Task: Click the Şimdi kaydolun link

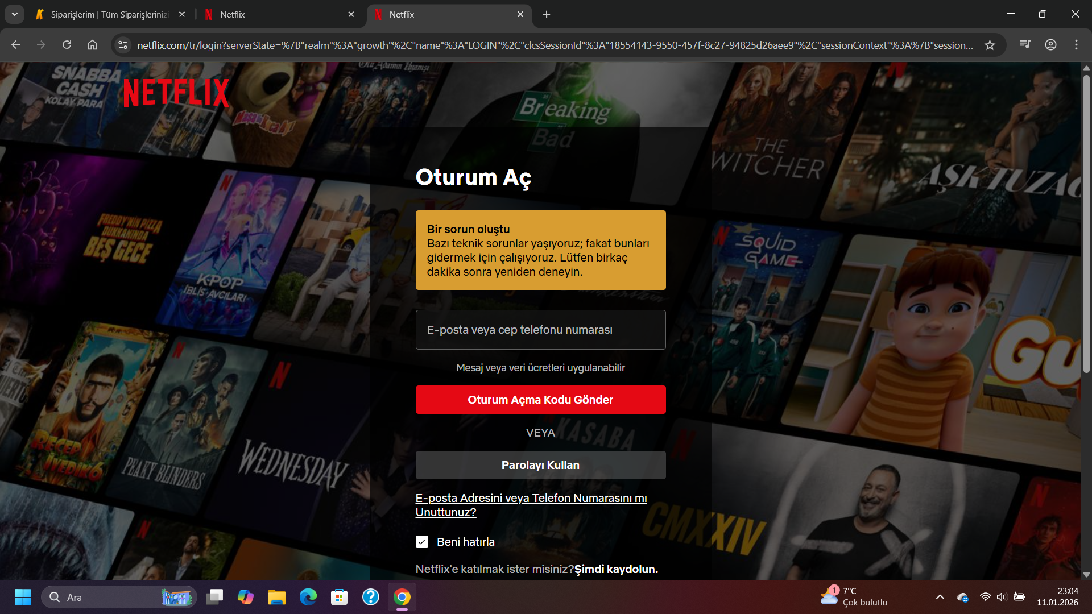Action: 616,569
